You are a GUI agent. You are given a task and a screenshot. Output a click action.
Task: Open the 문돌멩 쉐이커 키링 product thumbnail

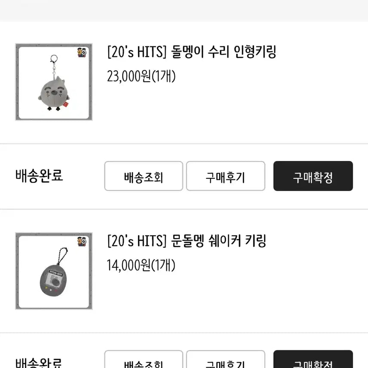pos(54,270)
